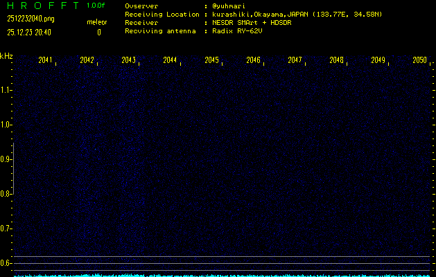
Task: Click the meteor count label
Action: pos(97,23)
